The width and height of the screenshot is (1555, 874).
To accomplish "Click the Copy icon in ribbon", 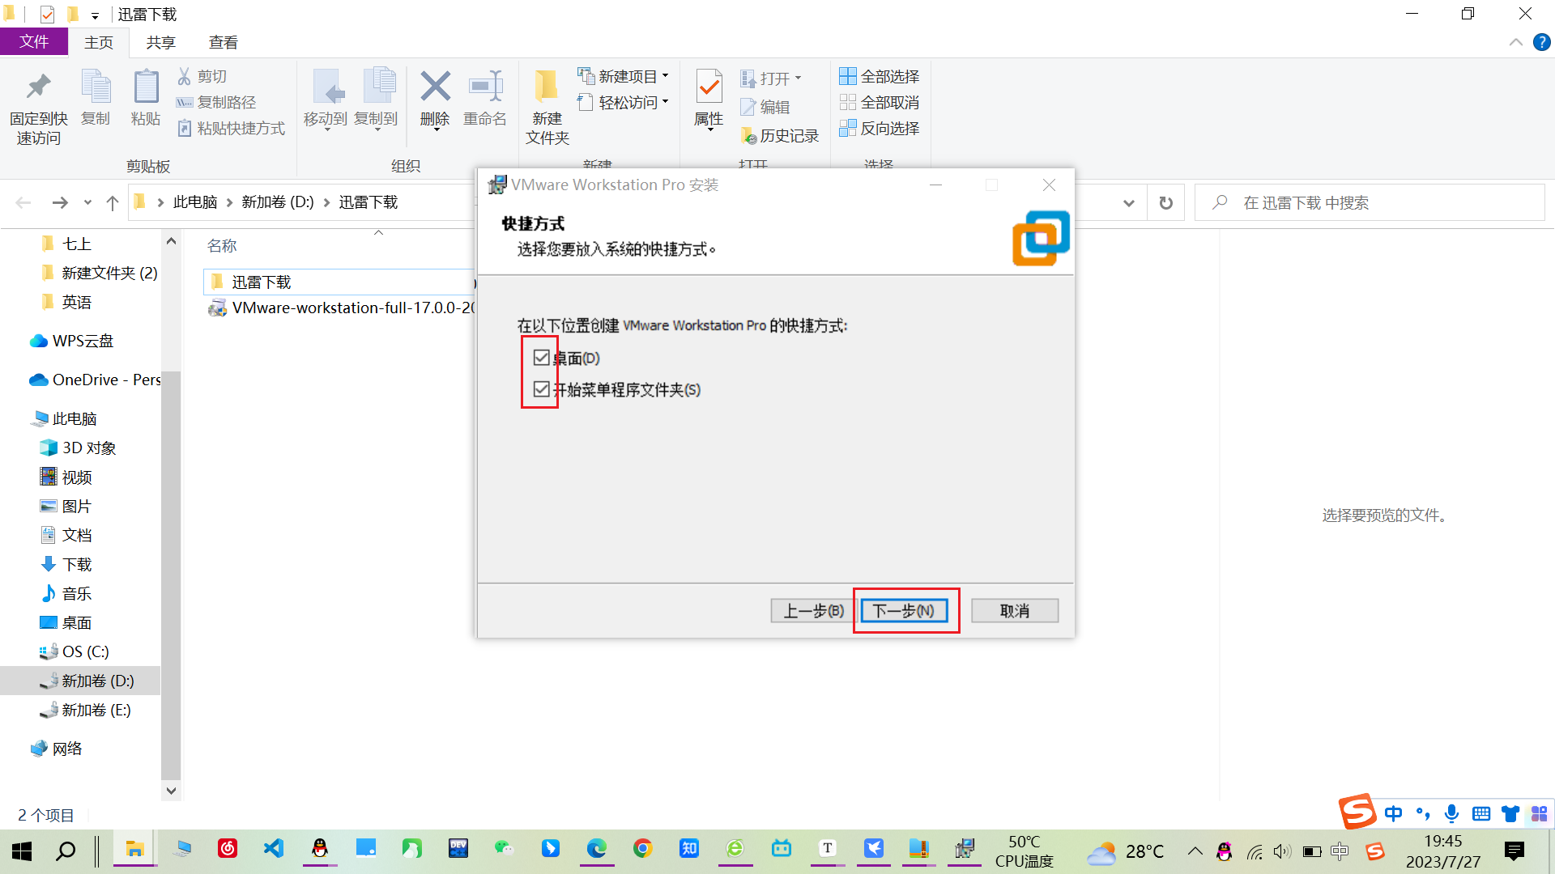I will pyautogui.click(x=96, y=87).
